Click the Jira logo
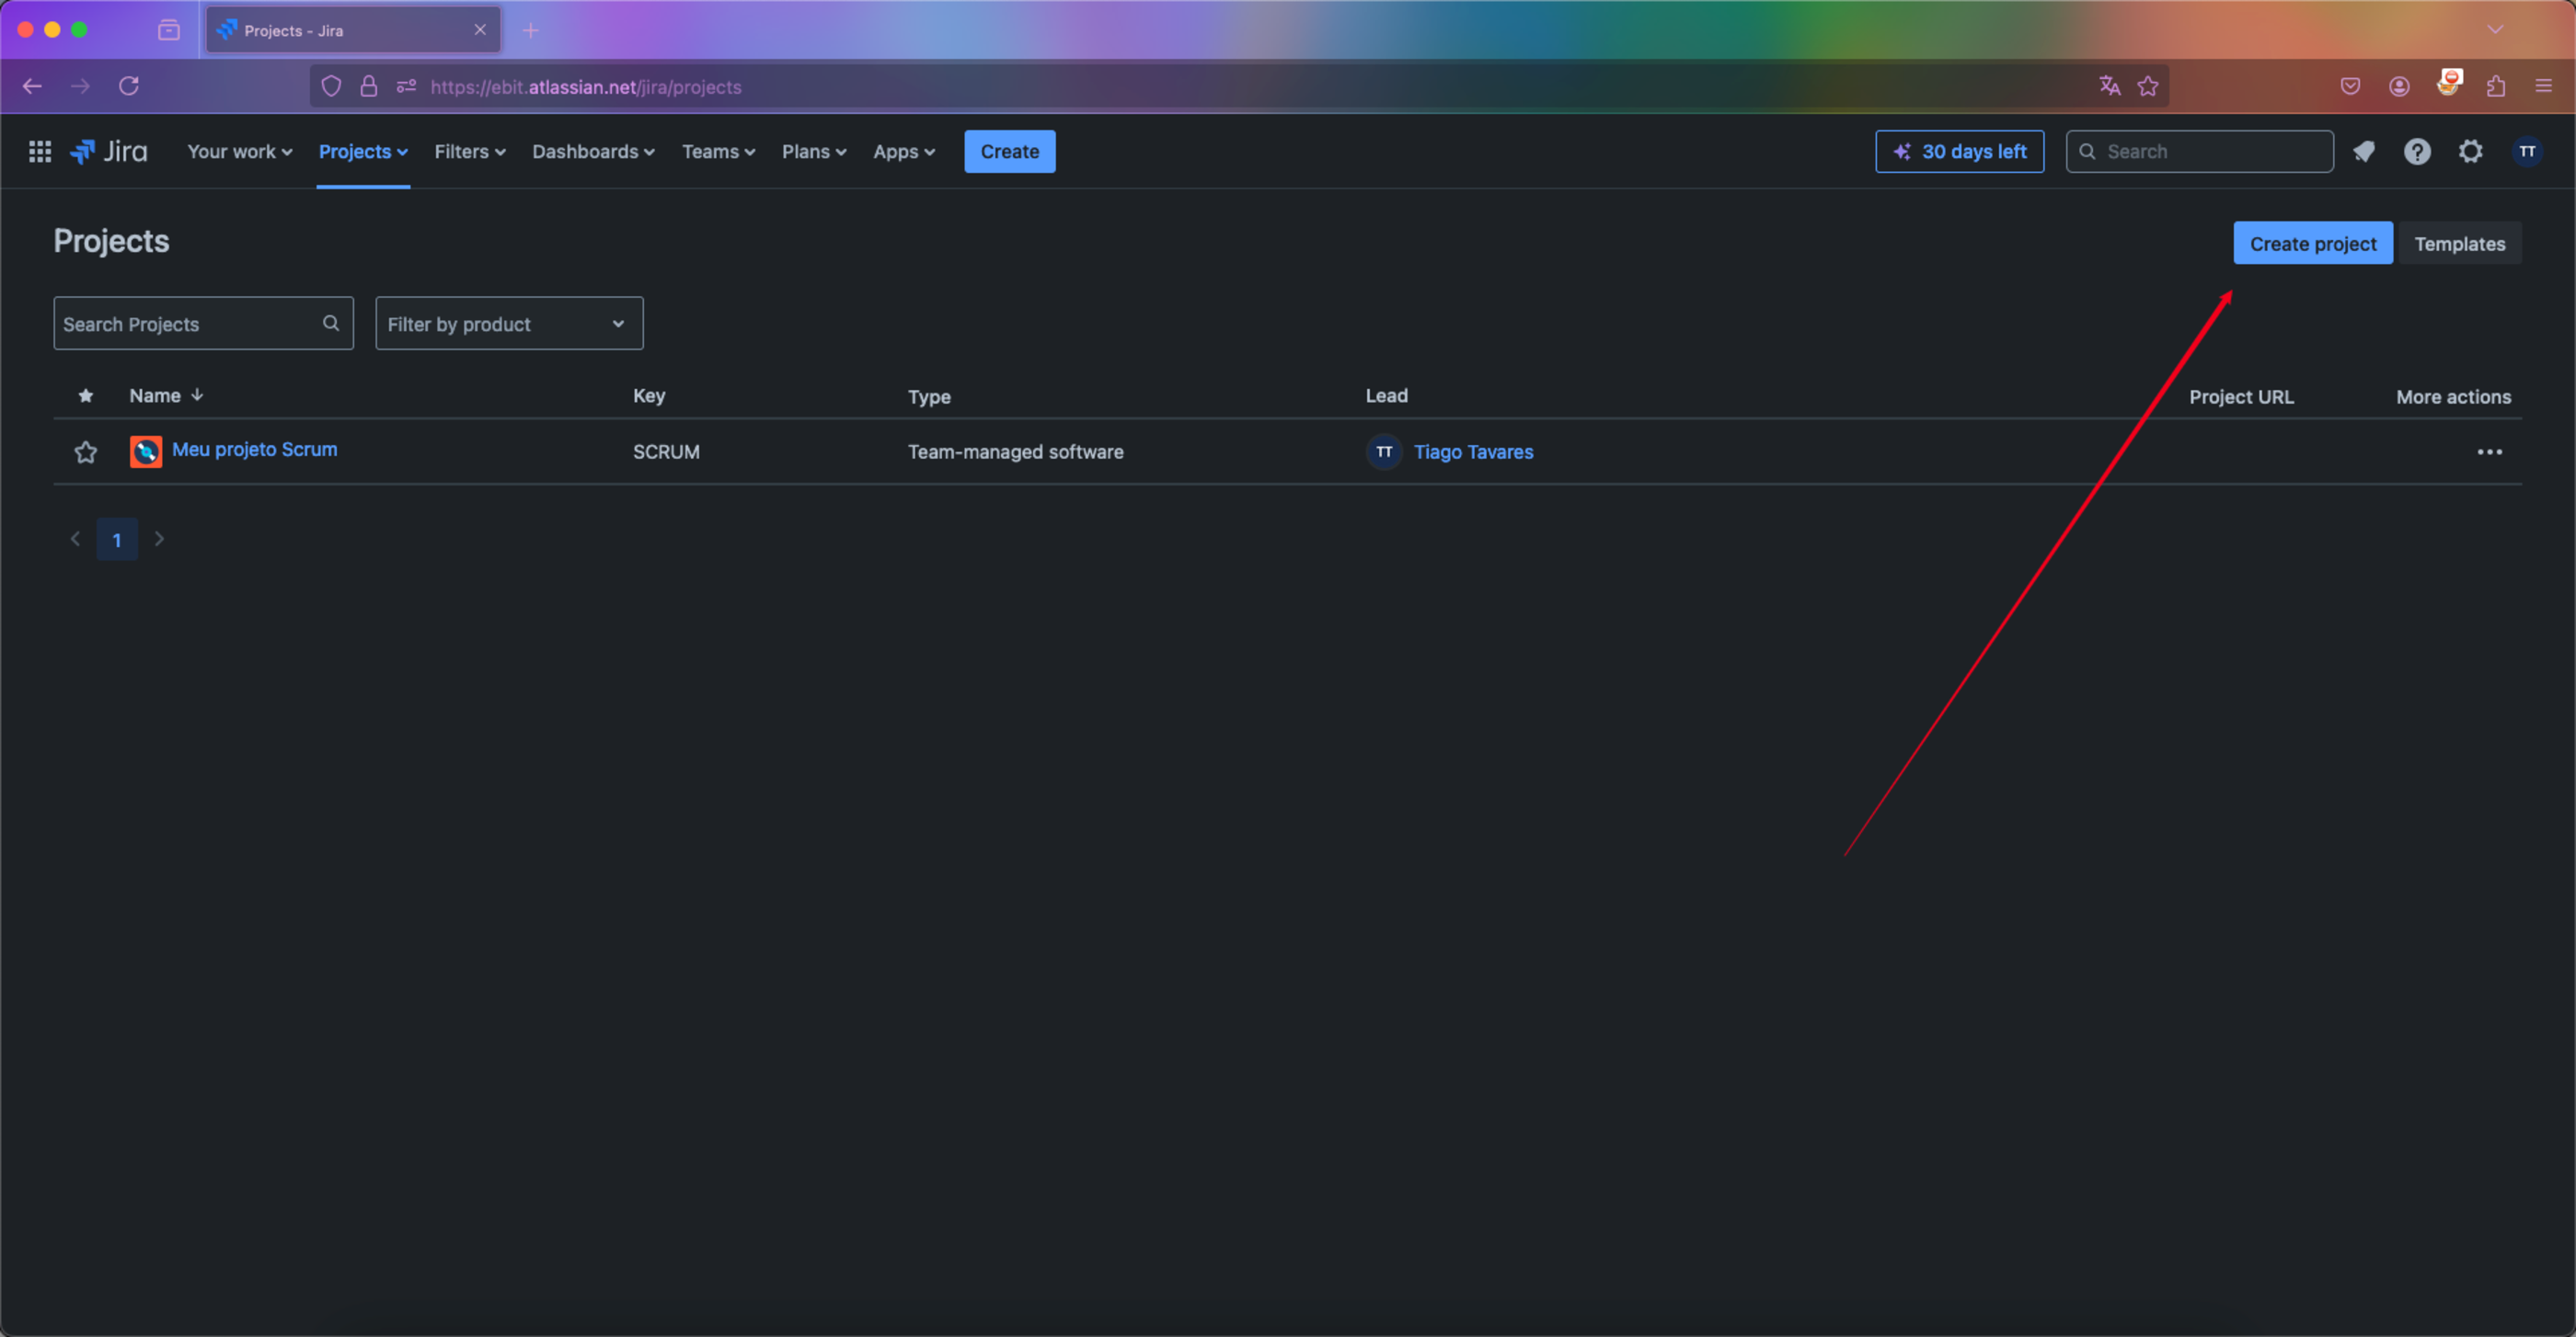 pyautogui.click(x=109, y=151)
